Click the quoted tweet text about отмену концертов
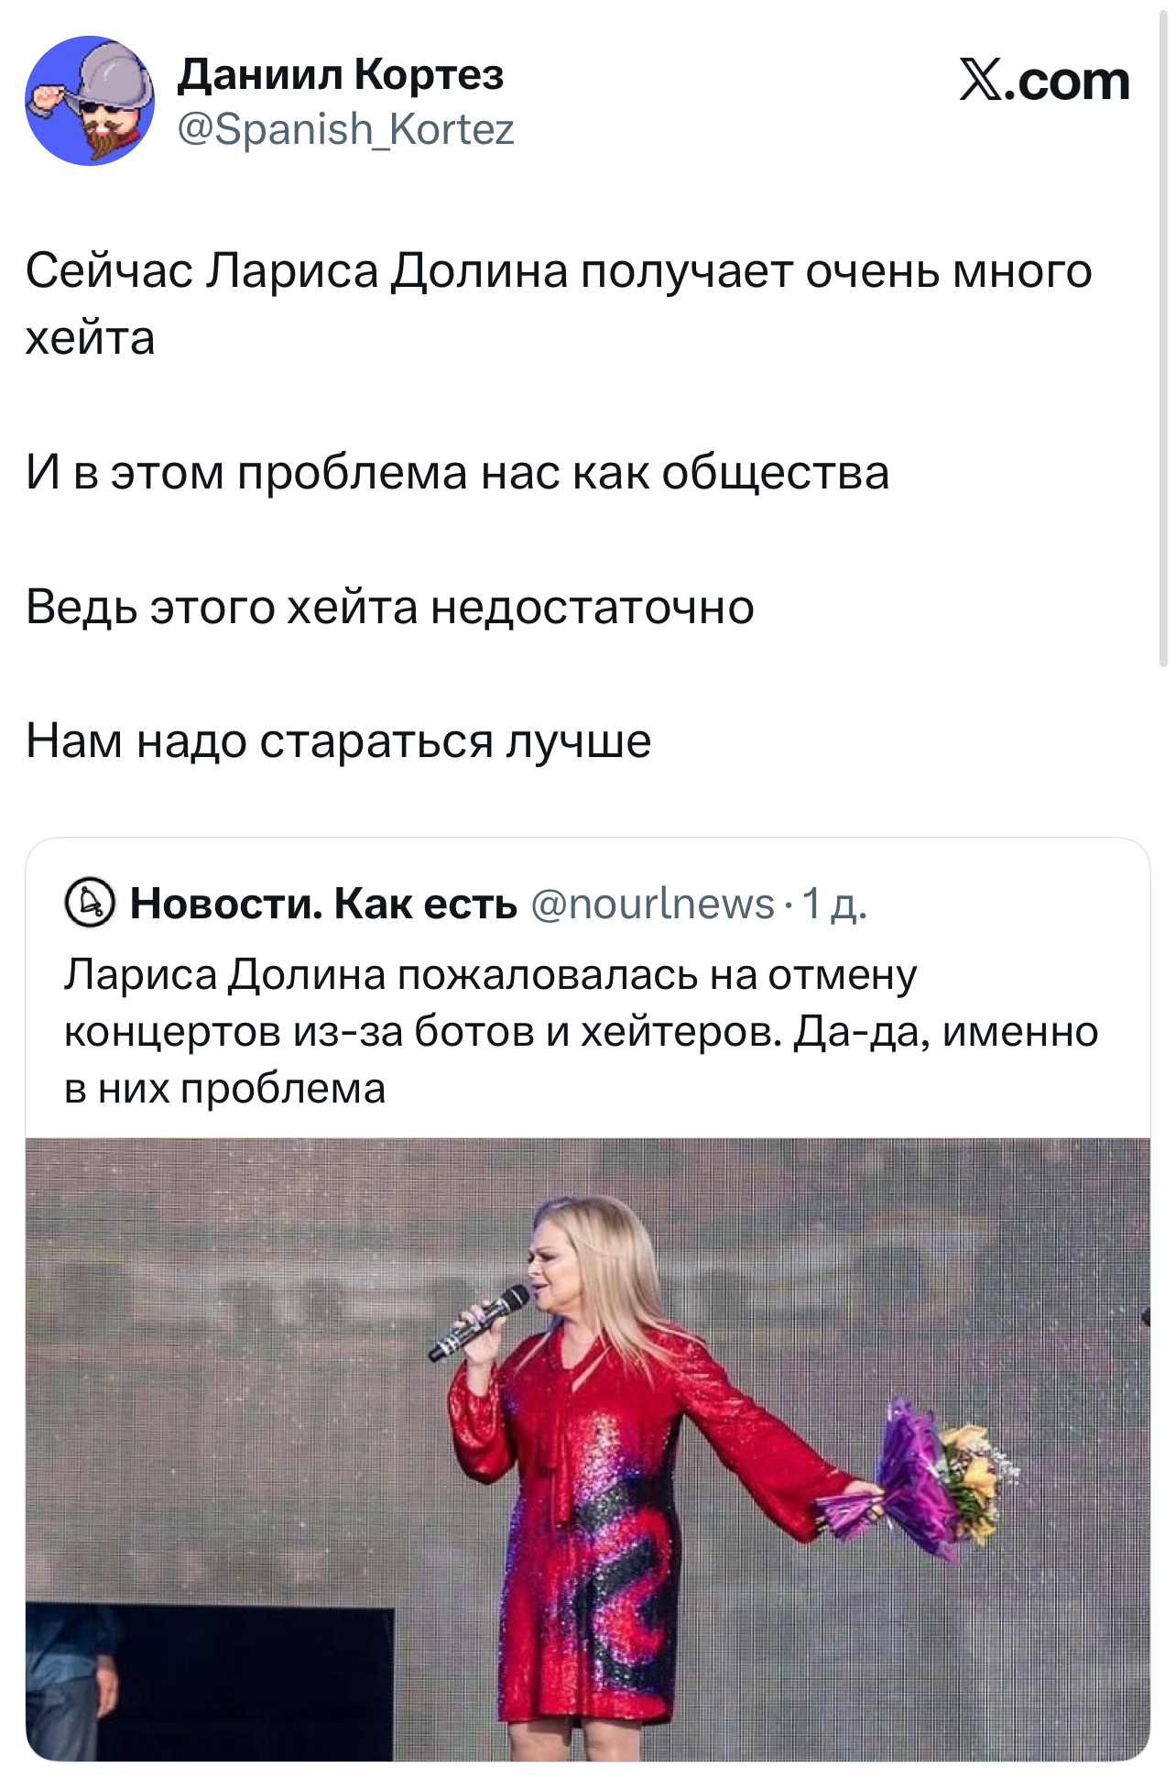Screen dimensions: 1176x1789 pos(581,1031)
